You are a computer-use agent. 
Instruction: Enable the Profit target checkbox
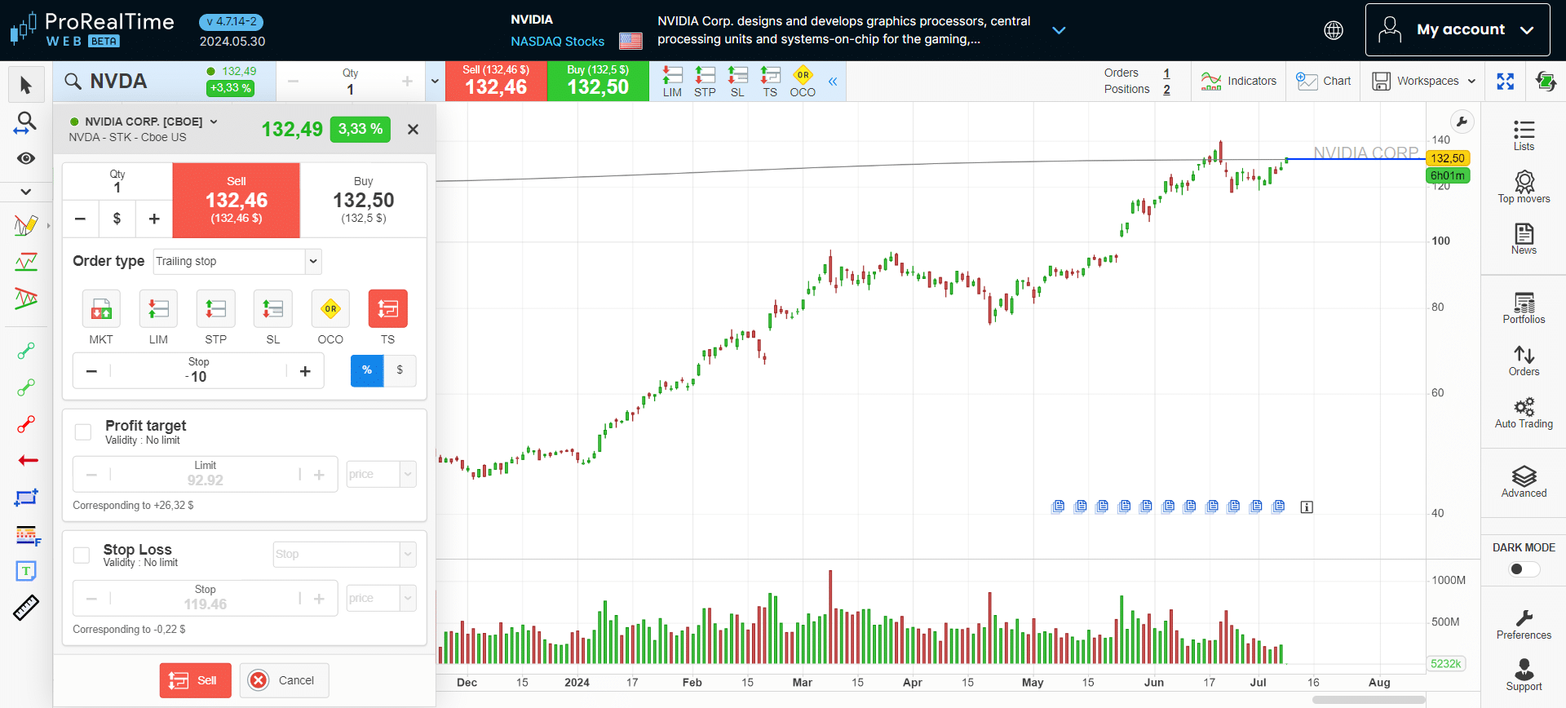point(83,431)
